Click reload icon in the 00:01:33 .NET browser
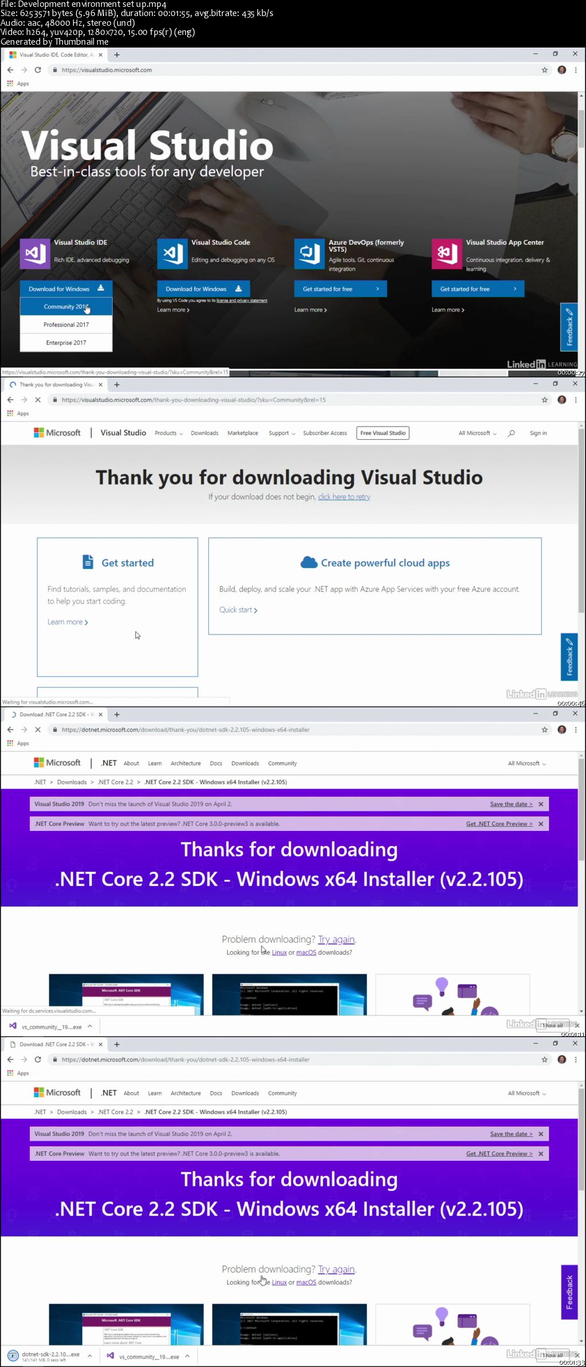 pyautogui.click(x=38, y=1059)
